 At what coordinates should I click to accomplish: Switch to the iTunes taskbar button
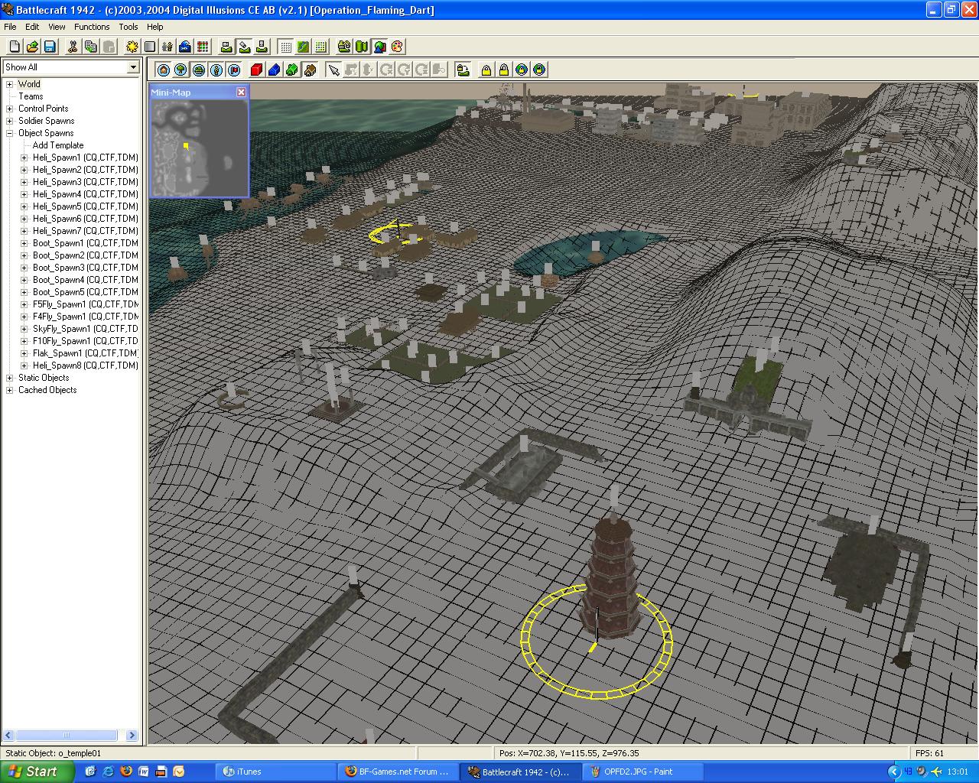point(275,772)
